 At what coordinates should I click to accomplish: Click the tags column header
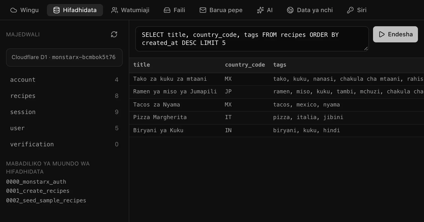pos(280,65)
